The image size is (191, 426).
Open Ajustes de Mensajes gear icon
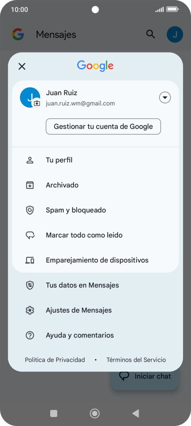coord(30,310)
